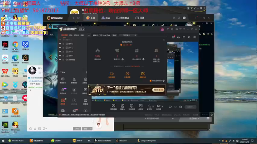Show hidden system tray icons
Image resolution: width=257 pixels, height=144 pixels.
click(220, 141)
